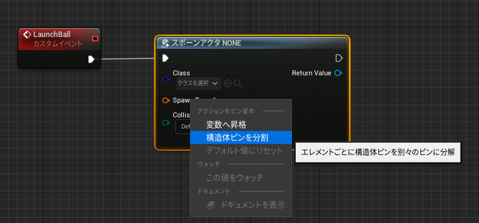Click the Return Value label
The height and width of the screenshot is (223, 479).
(312, 73)
